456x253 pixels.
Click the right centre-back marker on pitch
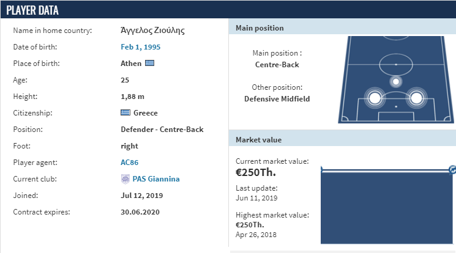tap(416, 98)
